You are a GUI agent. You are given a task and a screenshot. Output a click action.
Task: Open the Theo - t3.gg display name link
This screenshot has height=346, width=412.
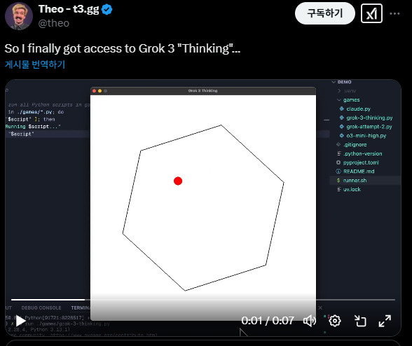tap(69, 9)
